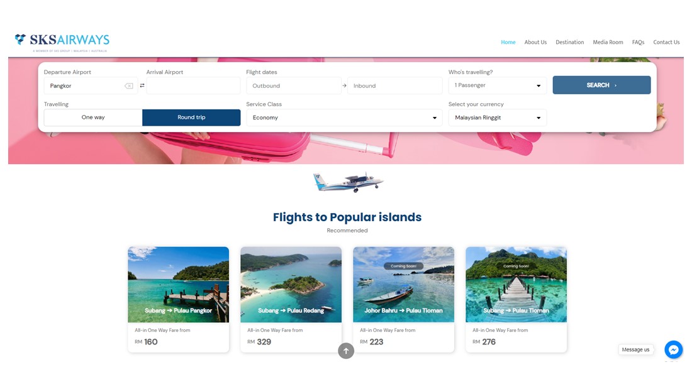Click the arrow between Outbound and Inbound

click(x=344, y=85)
